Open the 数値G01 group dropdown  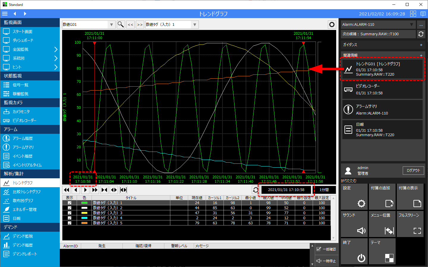coord(111,25)
